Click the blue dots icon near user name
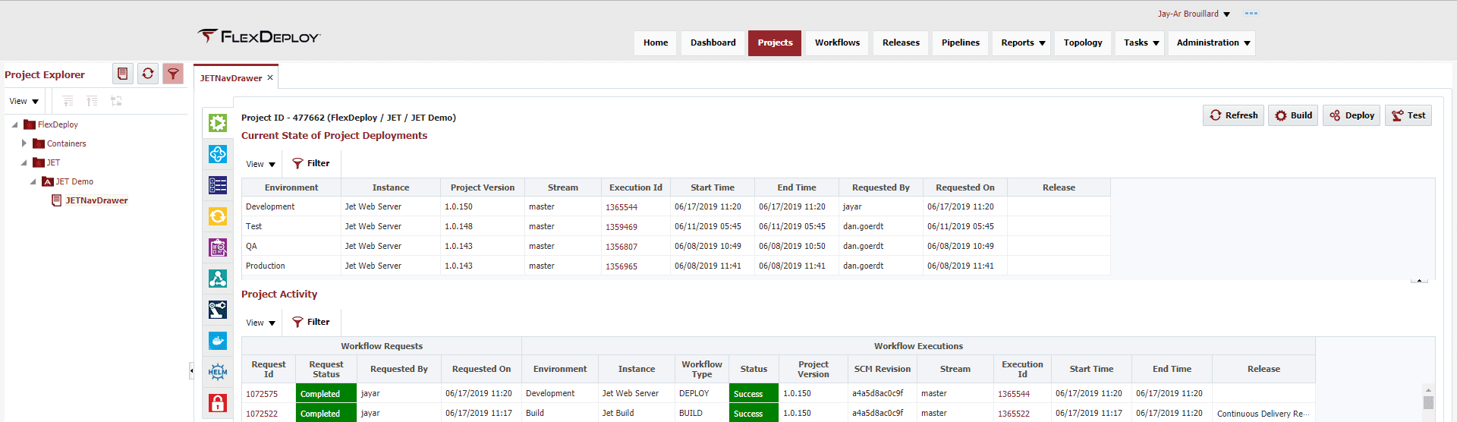Image resolution: width=1457 pixels, height=422 pixels. pos(1251,14)
